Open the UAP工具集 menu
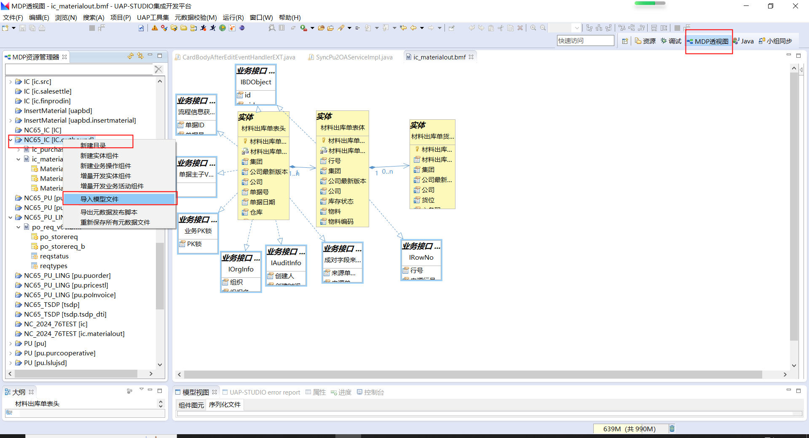 tap(153, 17)
